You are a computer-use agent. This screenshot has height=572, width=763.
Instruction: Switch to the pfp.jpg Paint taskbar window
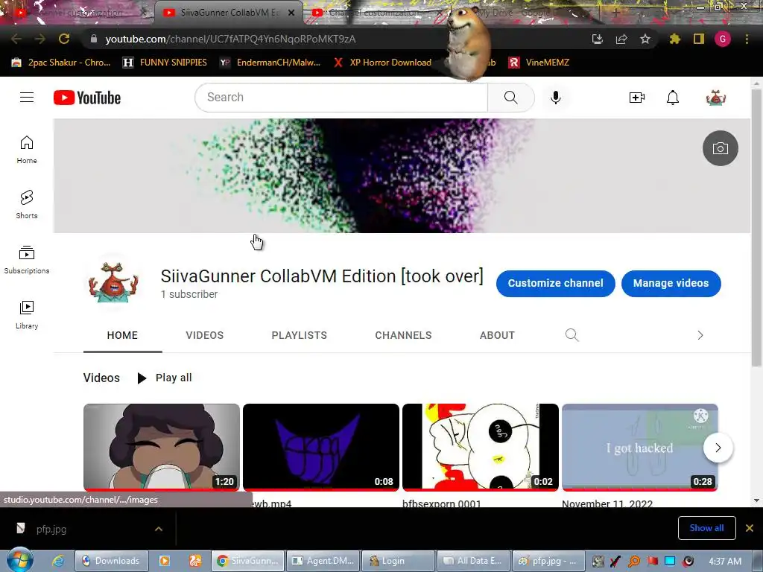[x=548, y=561]
